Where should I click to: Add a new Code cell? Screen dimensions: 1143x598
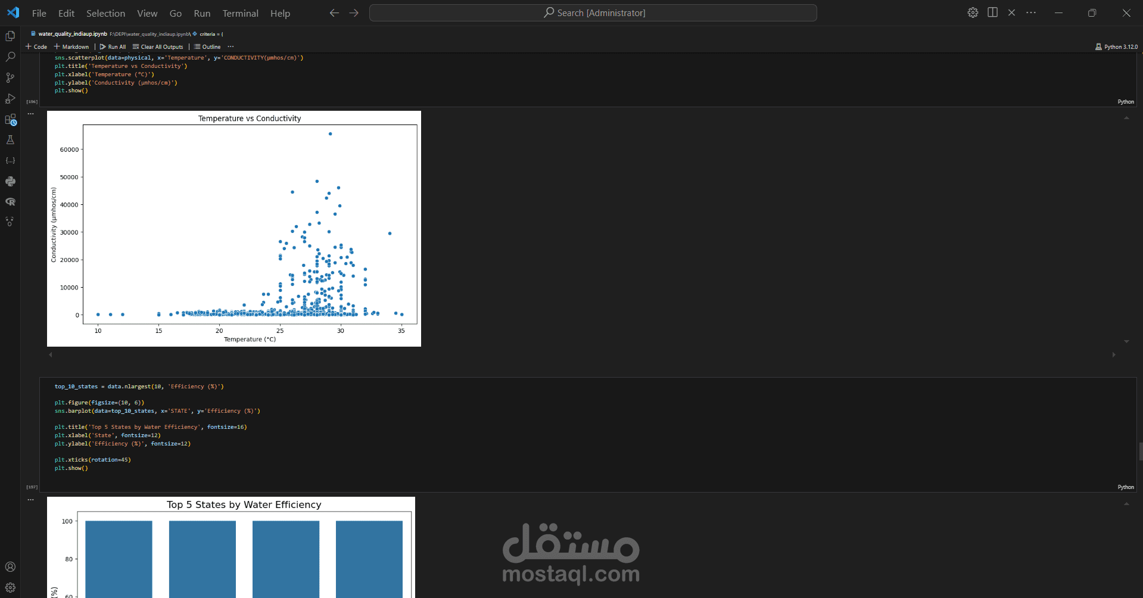pyautogui.click(x=36, y=46)
